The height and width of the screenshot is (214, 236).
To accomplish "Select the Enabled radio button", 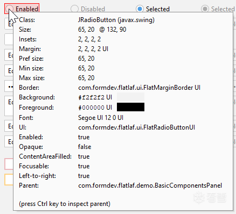I will (22, 9).
